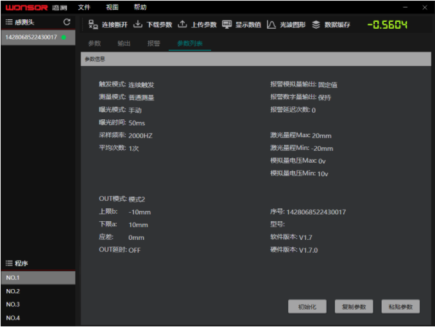
Task: Click the 手动 exposure mode value
Action: click(x=135, y=110)
